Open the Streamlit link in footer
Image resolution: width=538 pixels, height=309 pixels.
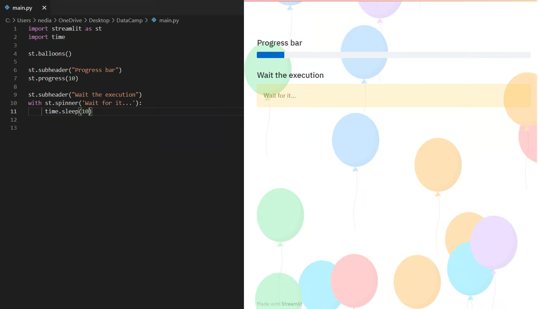292,304
